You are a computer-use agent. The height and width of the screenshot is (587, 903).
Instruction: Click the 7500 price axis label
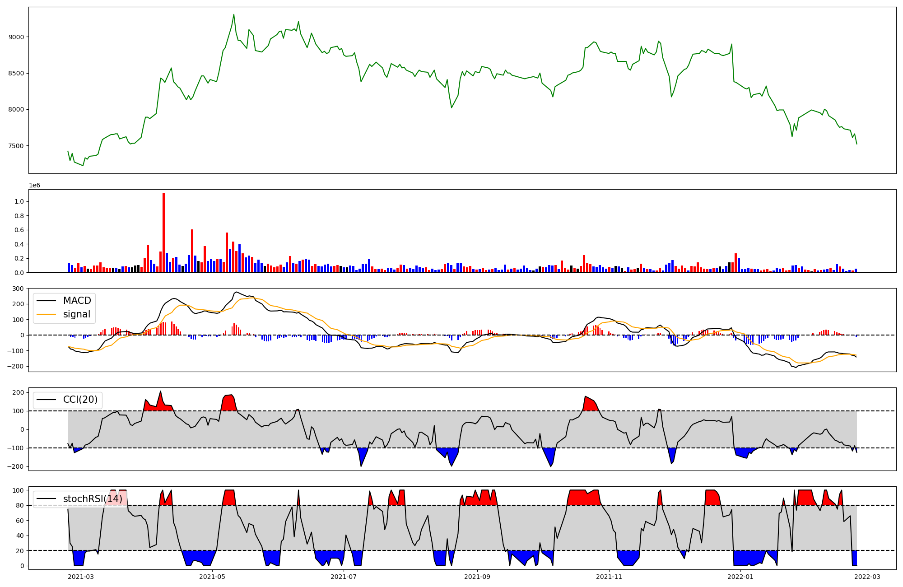click(16, 146)
